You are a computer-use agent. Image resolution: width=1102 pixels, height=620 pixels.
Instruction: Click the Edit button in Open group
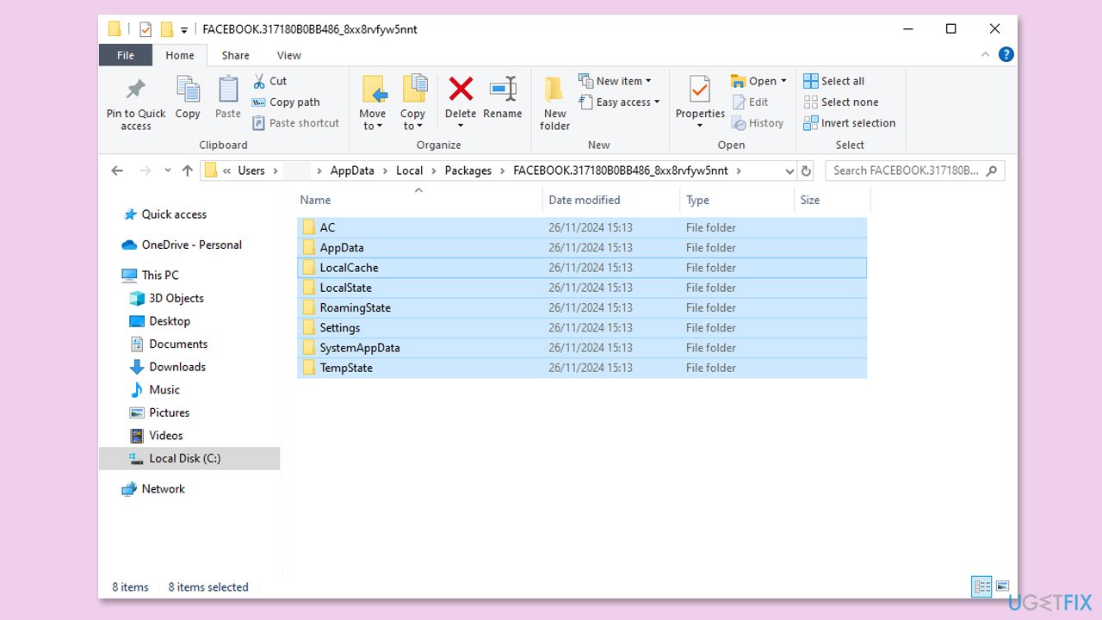(750, 102)
